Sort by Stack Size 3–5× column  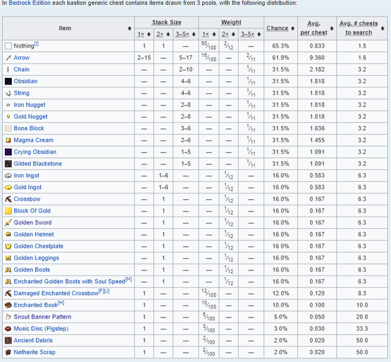point(194,34)
